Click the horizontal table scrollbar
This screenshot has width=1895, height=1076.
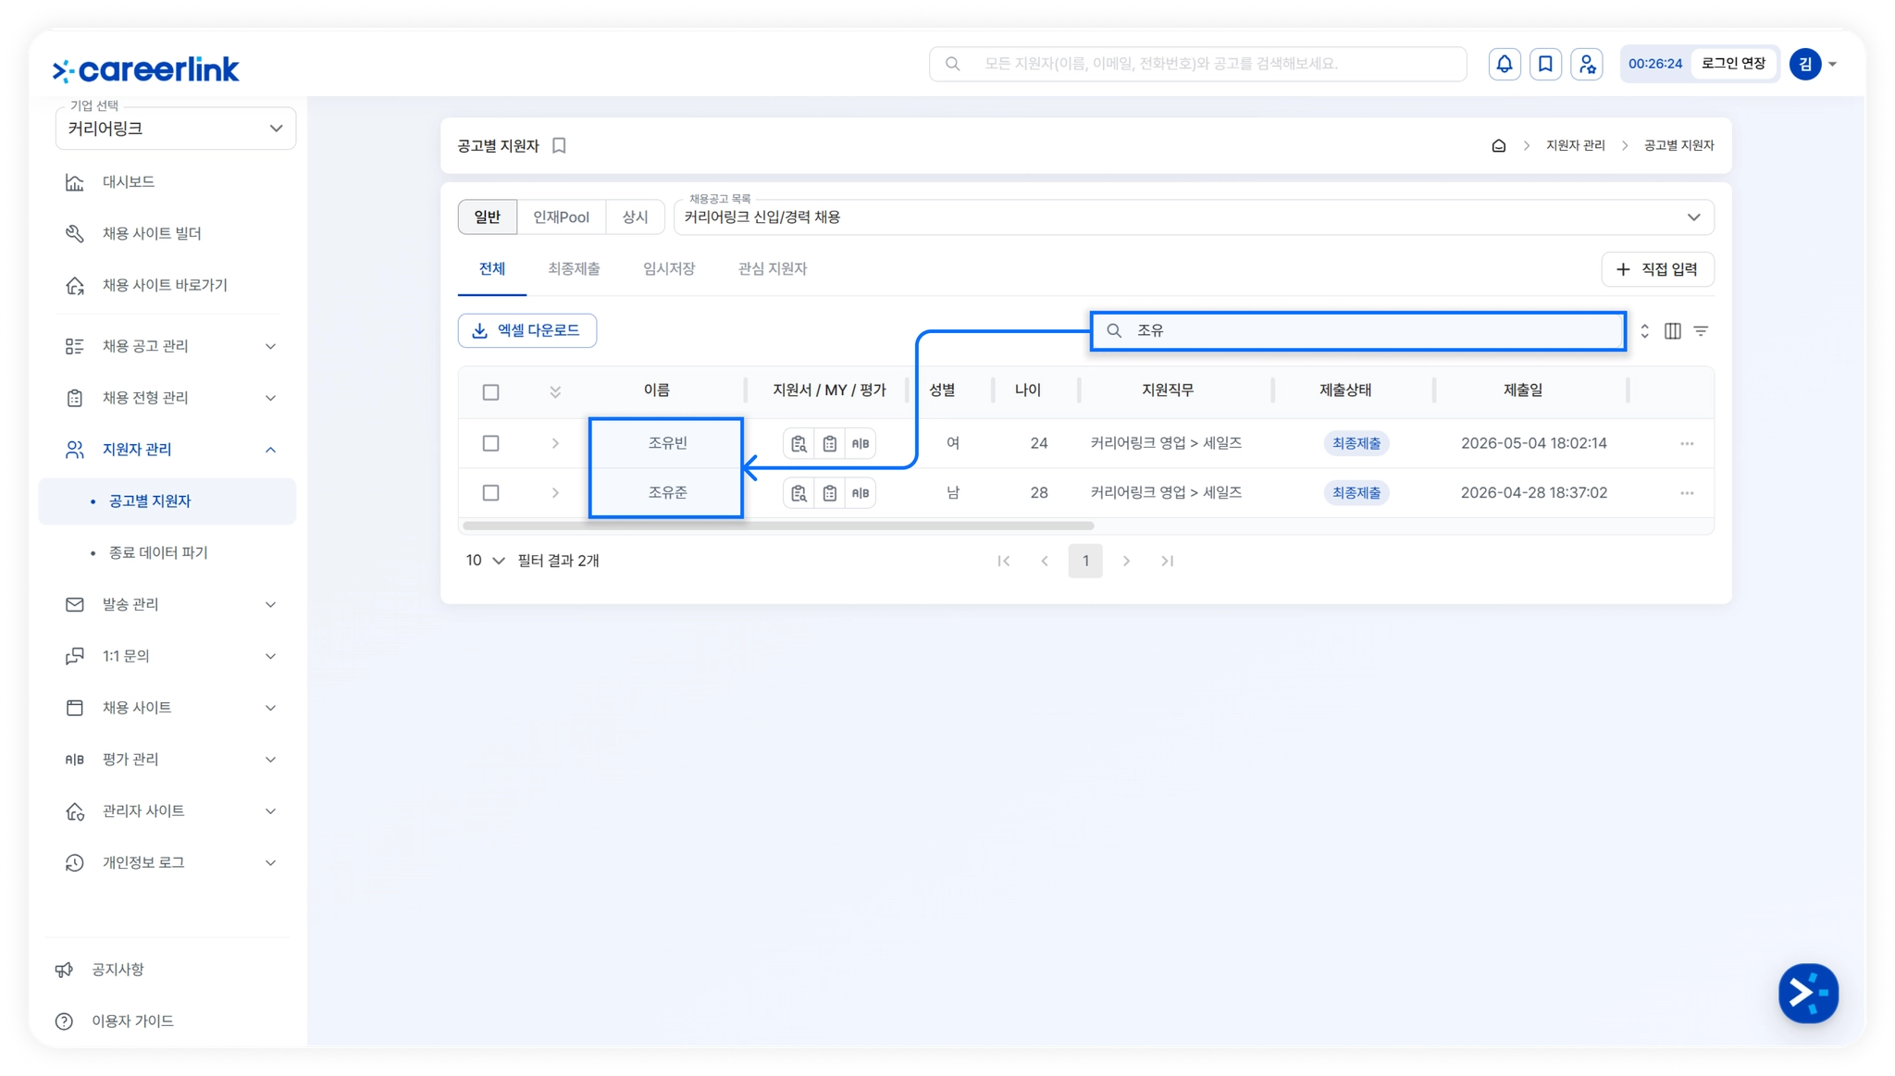(x=778, y=526)
